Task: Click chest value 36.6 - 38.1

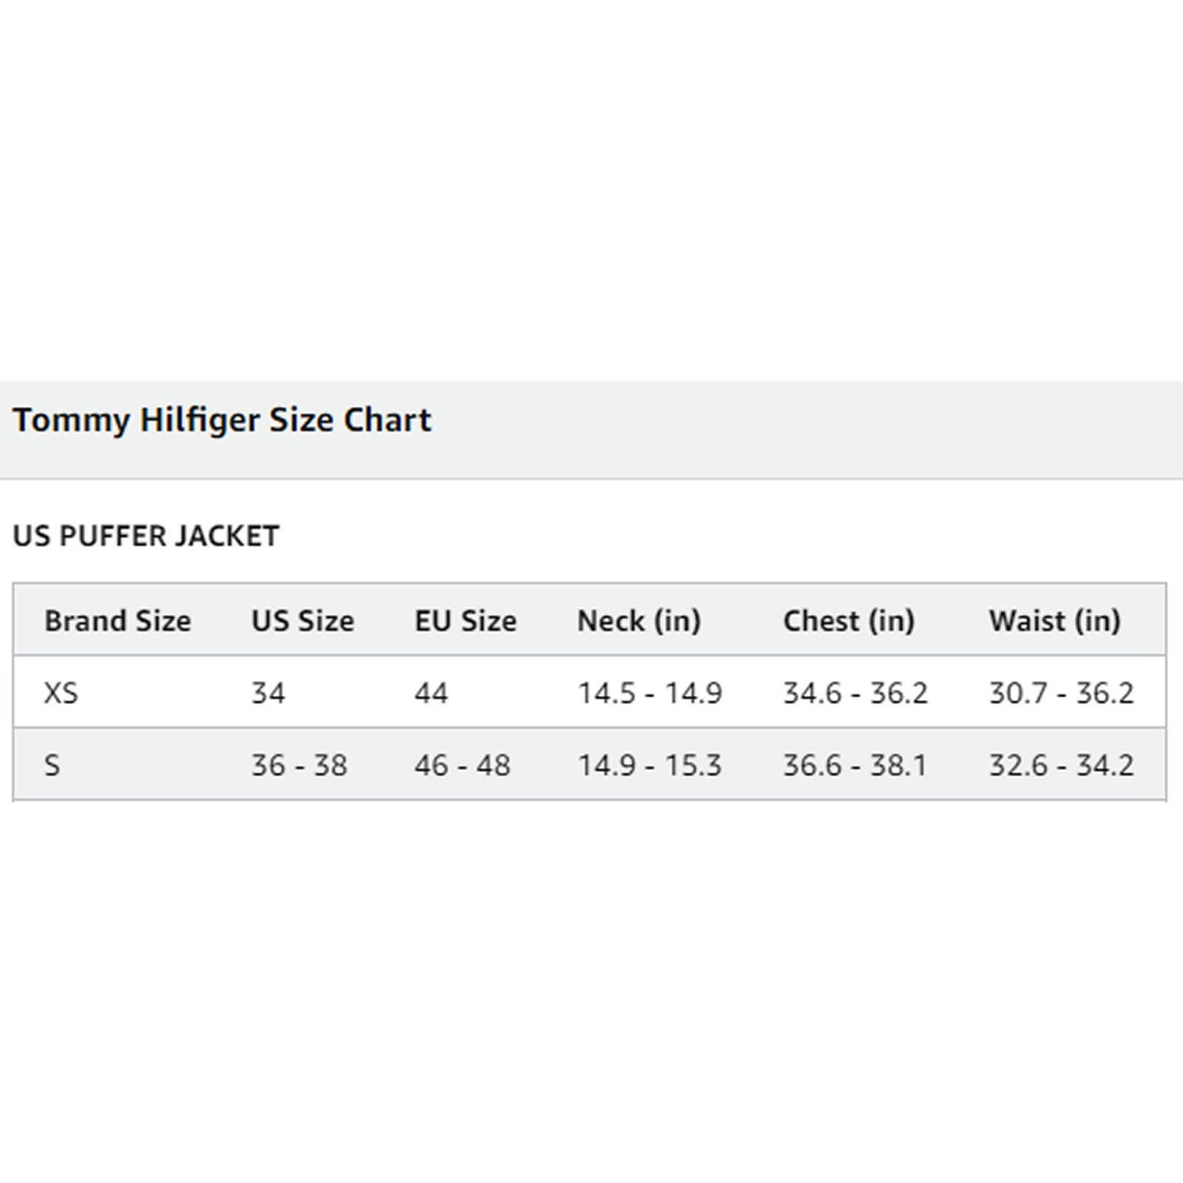Action: (x=856, y=765)
